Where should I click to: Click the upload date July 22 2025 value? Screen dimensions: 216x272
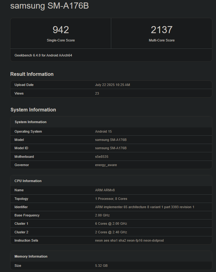pos(112,85)
